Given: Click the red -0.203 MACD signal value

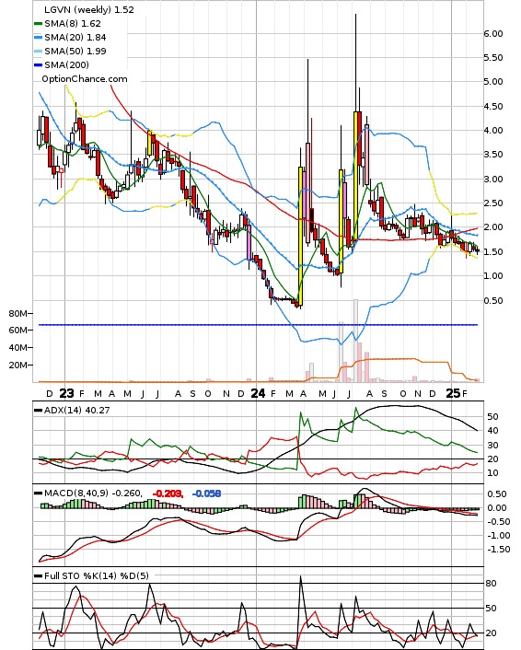Looking at the screenshot, I should pos(168,493).
